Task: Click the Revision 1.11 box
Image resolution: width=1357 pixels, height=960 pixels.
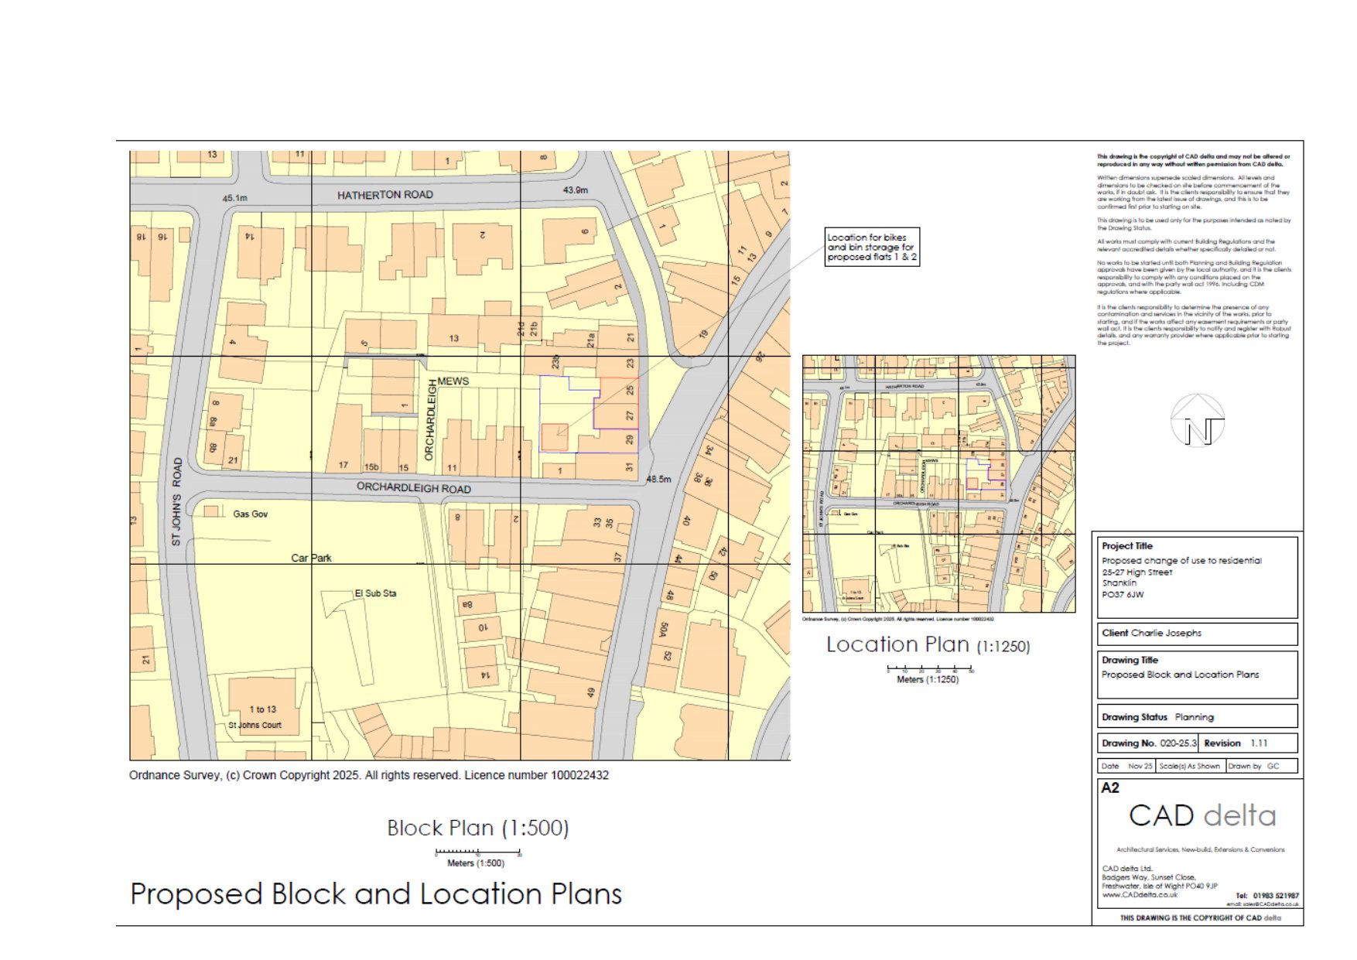Action: pos(1246,743)
